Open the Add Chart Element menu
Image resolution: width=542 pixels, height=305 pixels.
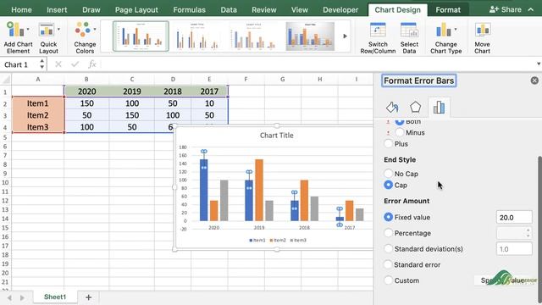18,37
